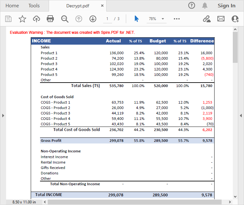244x205 pixels.
Task: Click the Difference column header
Action: (x=202, y=41)
